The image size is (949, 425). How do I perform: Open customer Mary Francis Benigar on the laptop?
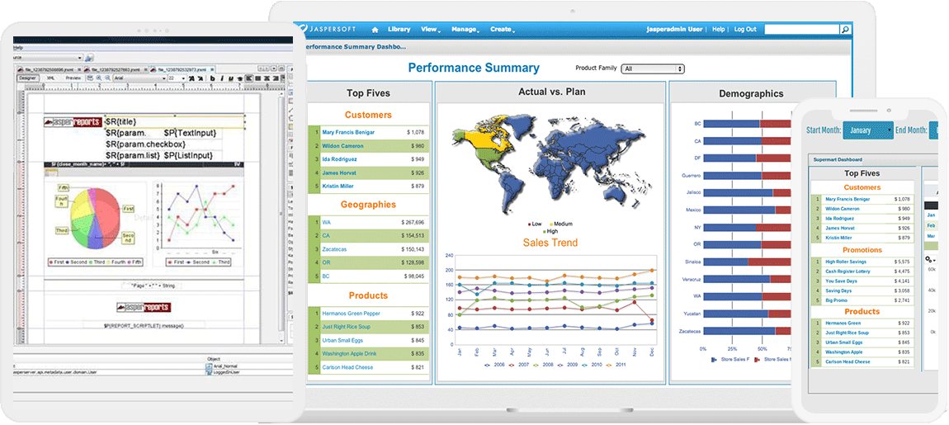point(348,132)
